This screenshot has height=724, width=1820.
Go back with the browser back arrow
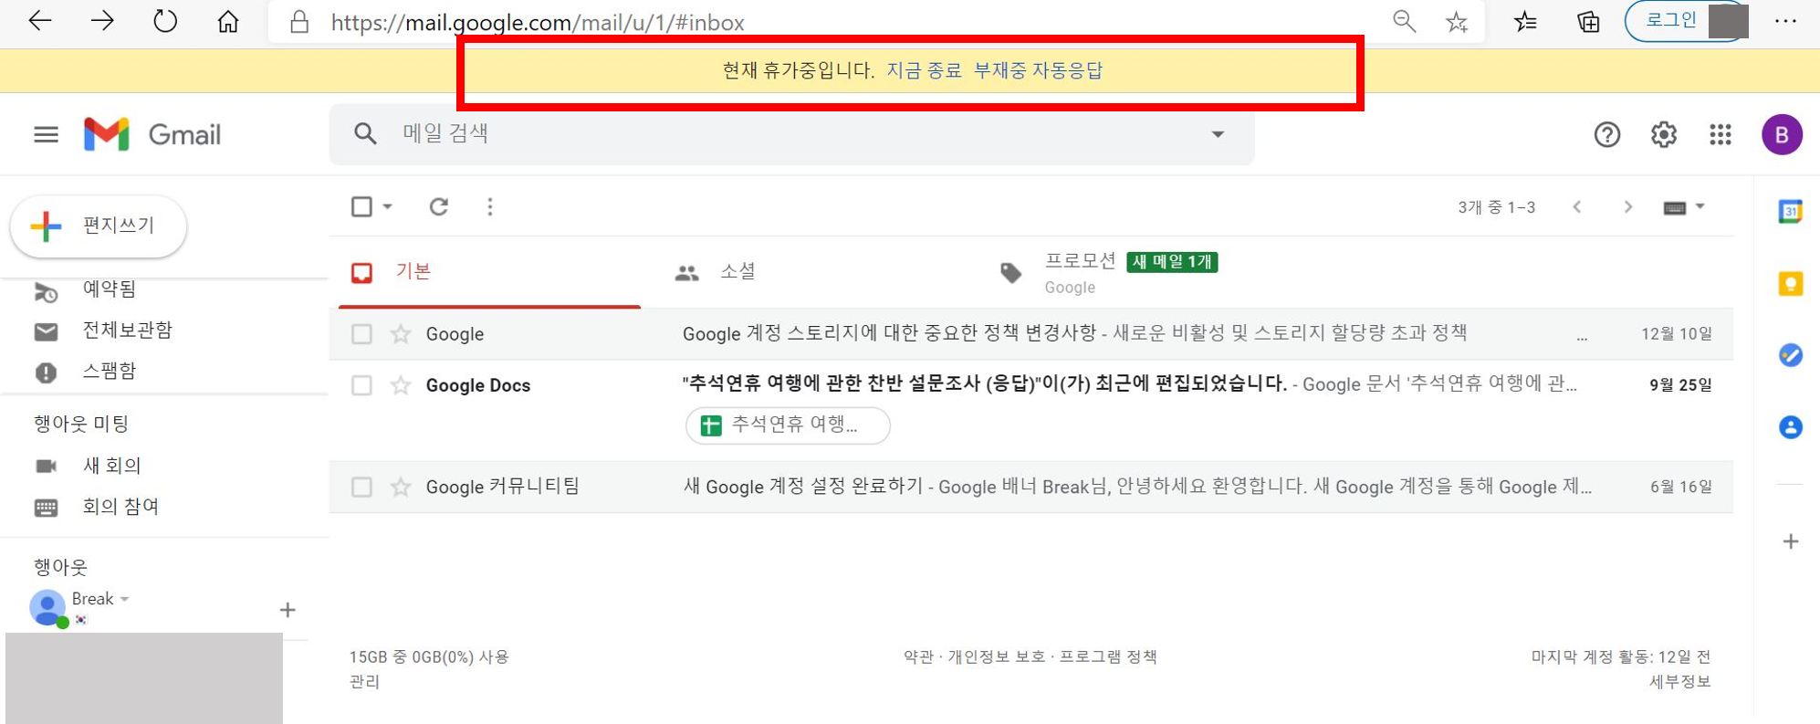point(40,21)
